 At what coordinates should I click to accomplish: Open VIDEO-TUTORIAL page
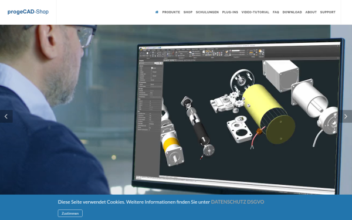tap(255, 12)
